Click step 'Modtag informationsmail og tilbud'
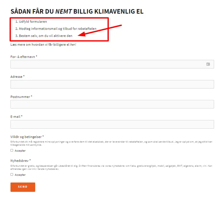The width and height of the screenshot is (224, 201). [56, 29]
